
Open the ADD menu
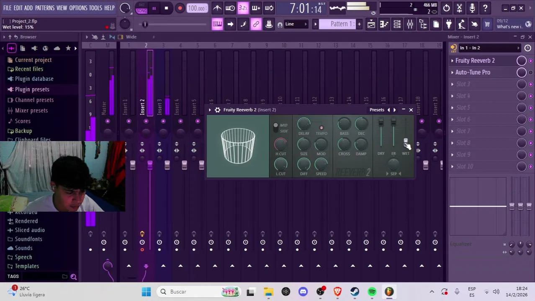click(x=28, y=8)
